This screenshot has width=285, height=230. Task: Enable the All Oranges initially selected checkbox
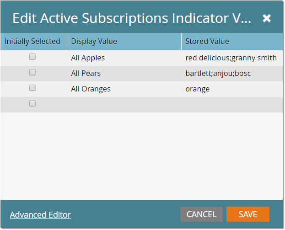click(x=32, y=88)
